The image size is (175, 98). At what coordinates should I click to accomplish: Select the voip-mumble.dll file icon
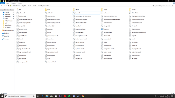point(46,62)
